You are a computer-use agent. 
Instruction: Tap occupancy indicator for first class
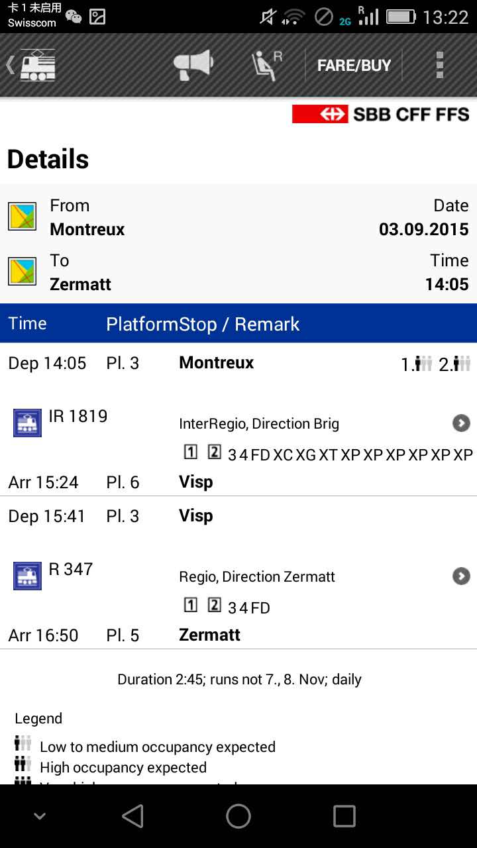click(417, 364)
